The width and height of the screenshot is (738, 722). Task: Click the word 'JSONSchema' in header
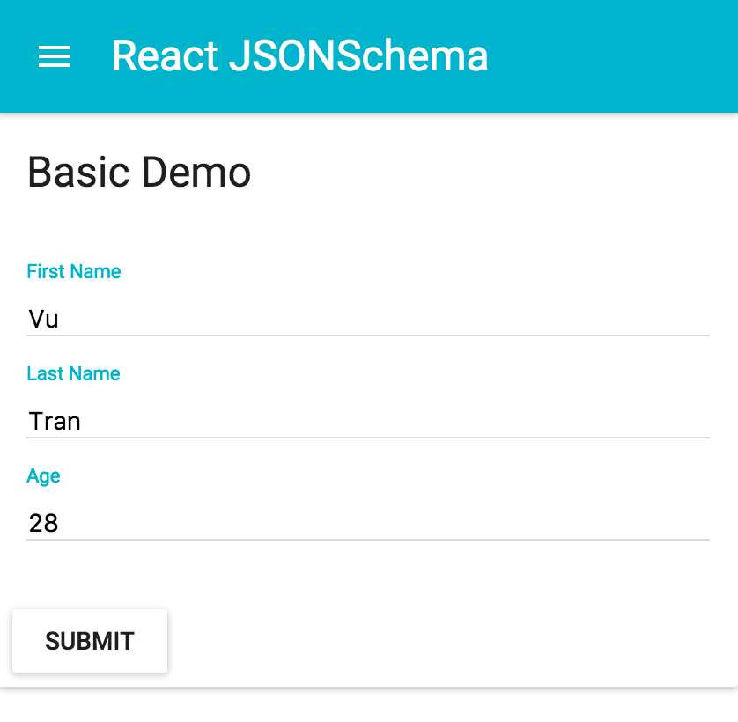pyautogui.click(x=358, y=56)
